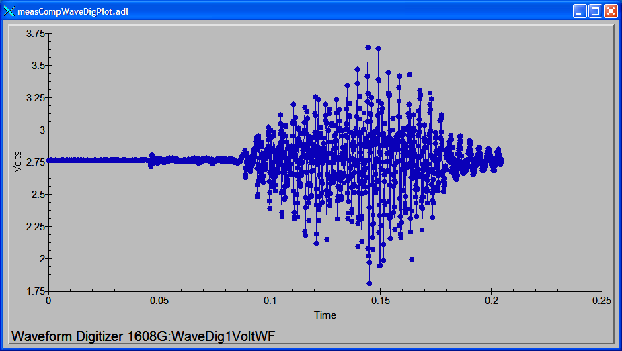Click the 2.5 y-axis tick value
Screen dimensions: 622x351
(38, 195)
